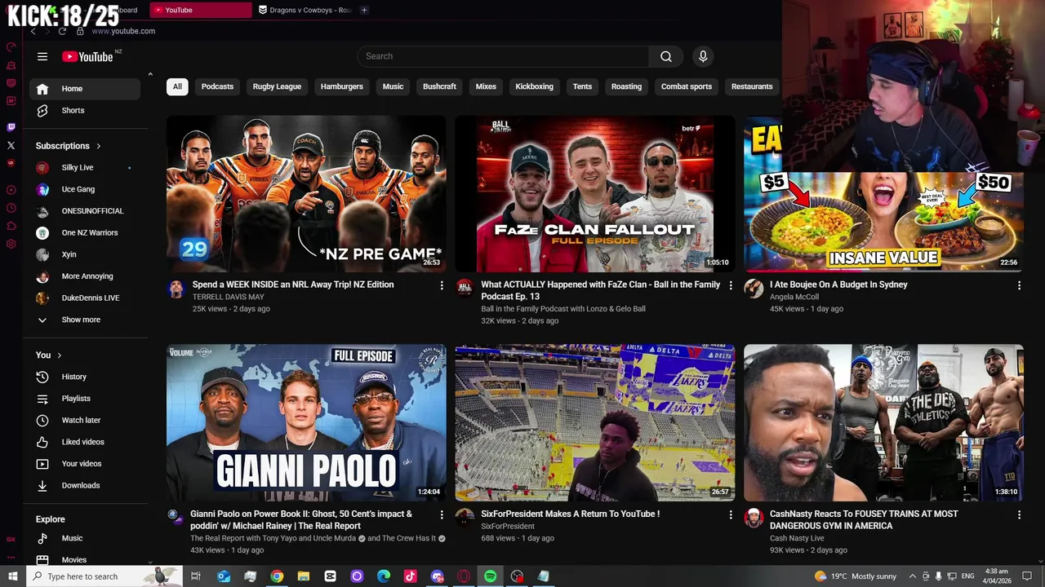The height and width of the screenshot is (587, 1045).
Task: Open Outlook from the taskbar
Action: pyautogui.click(x=224, y=576)
